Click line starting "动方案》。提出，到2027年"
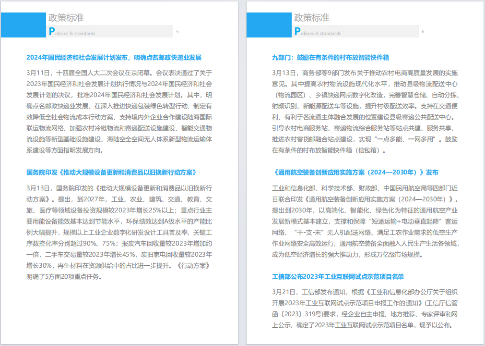This screenshot has width=485, height=346. click(119, 199)
